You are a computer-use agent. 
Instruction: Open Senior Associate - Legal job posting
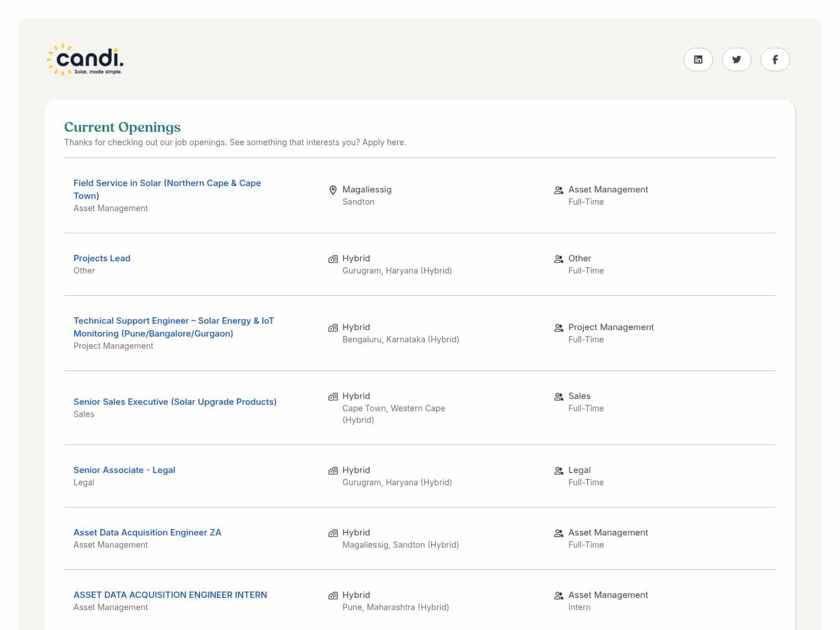(x=124, y=470)
